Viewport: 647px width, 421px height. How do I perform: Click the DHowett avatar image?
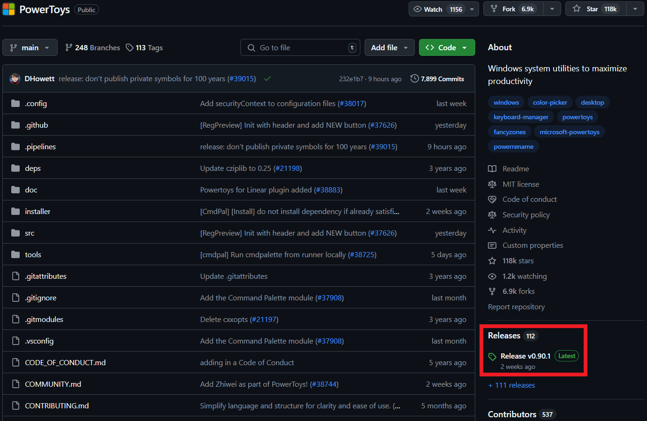click(15, 78)
